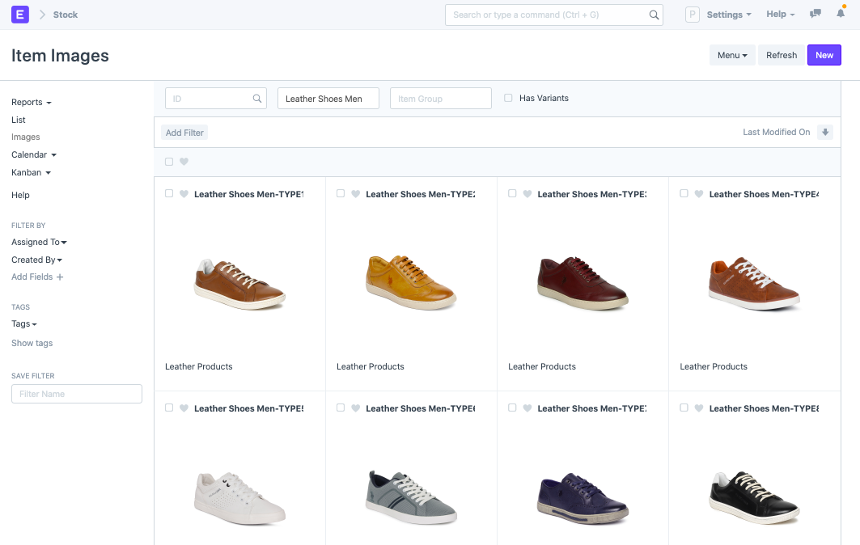Select the Leather Shoes Men-TYPE2 checkbox
Viewport: 860px width, 545px height.
point(341,194)
